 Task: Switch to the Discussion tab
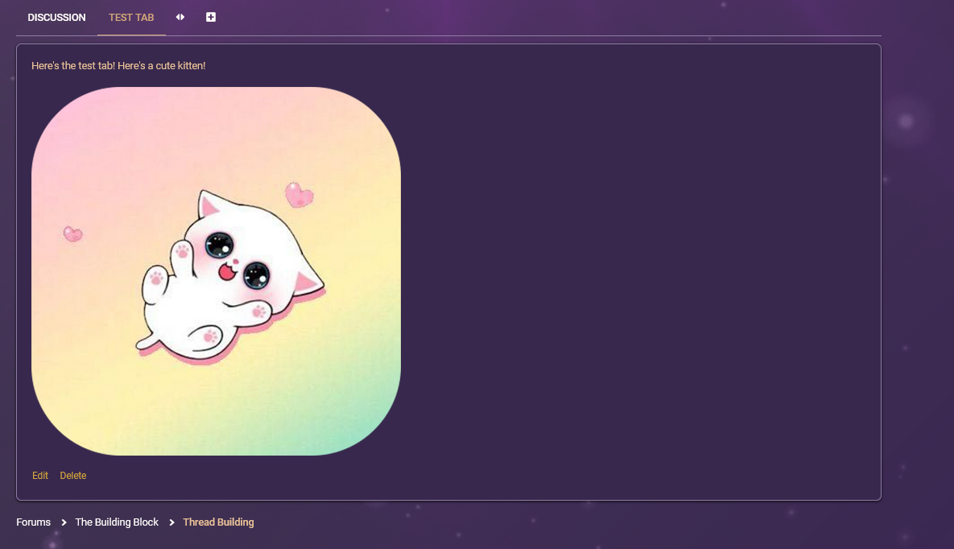56,18
